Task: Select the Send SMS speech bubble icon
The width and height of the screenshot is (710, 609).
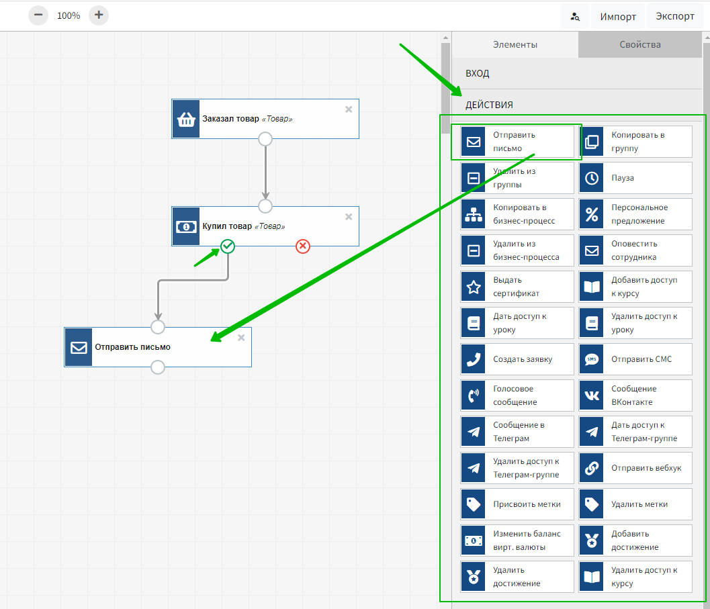Action: 592,359
